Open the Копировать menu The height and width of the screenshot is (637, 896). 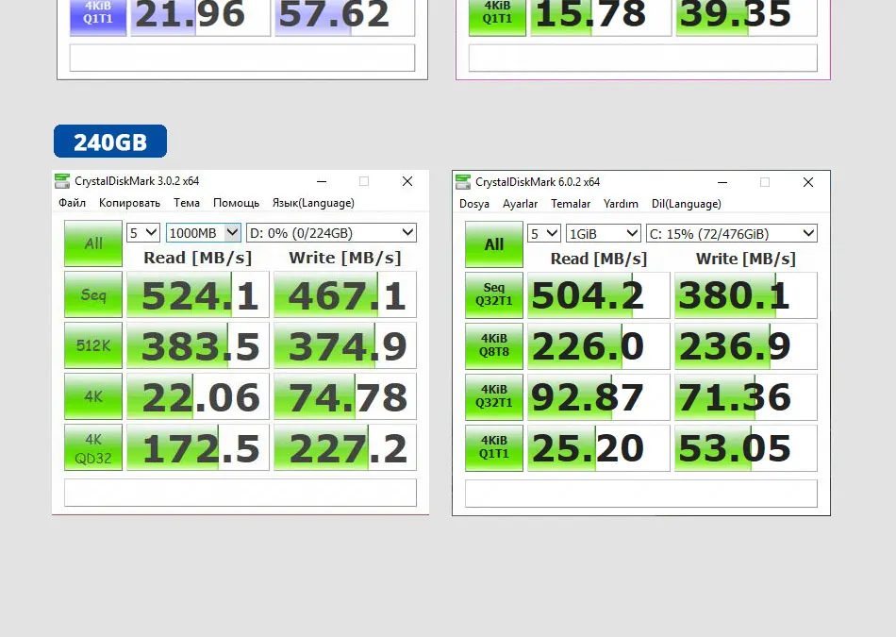130,203
